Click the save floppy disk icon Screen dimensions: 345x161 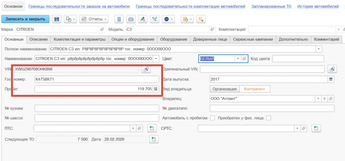pos(57,19)
